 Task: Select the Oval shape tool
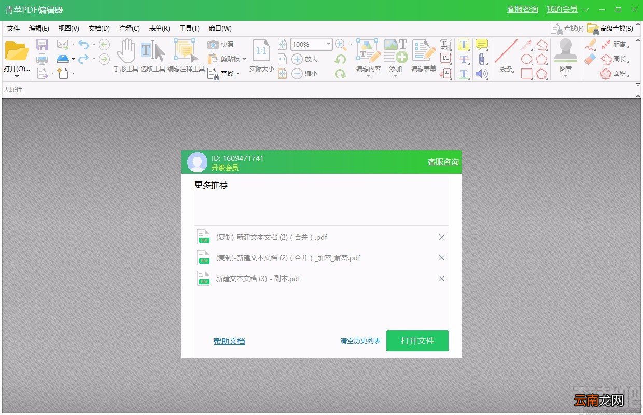[x=527, y=59]
